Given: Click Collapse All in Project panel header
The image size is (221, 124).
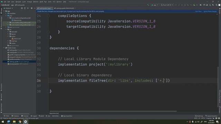Looking at the screenshot, I should pyautogui.click(x=28, y=8).
